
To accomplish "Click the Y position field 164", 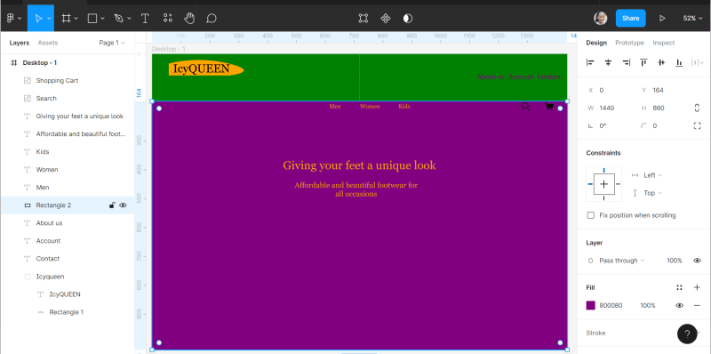I will (658, 91).
